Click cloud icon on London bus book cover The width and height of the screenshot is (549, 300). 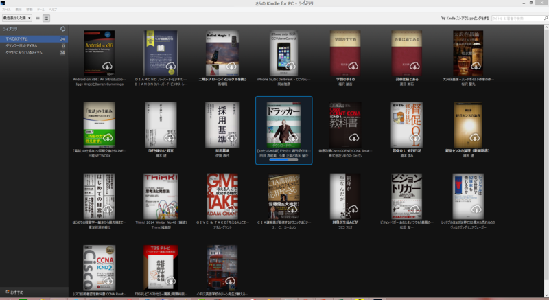tap(230, 281)
